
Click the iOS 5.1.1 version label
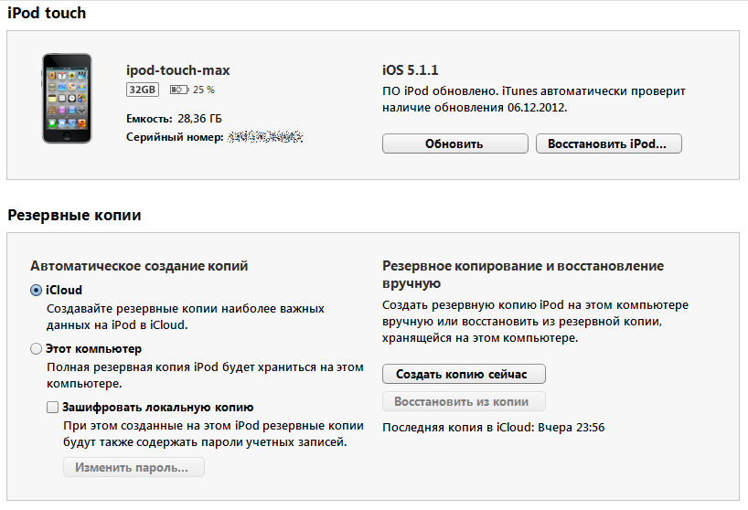pyautogui.click(x=411, y=70)
